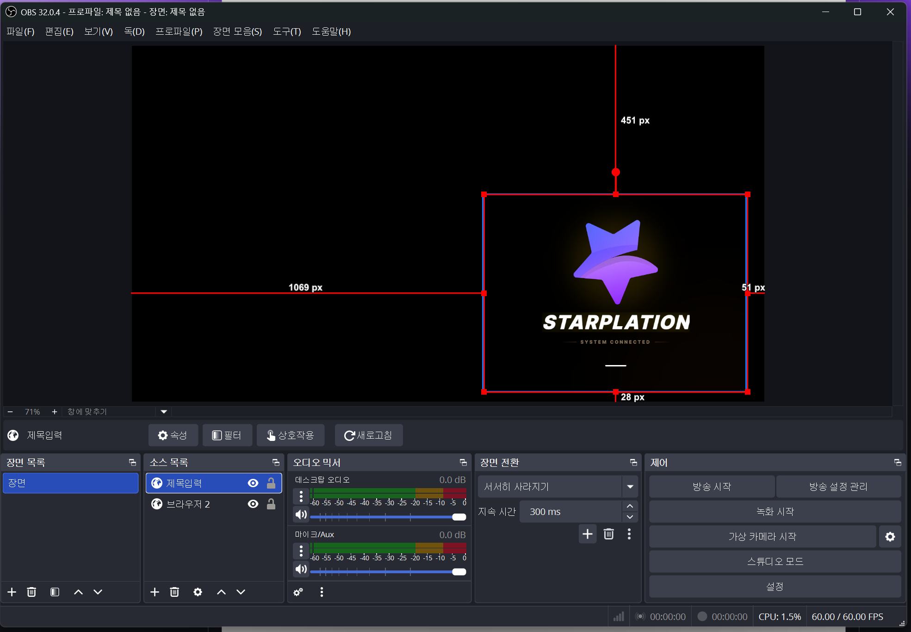The height and width of the screenshot is (632, 911).
Task: Open the 도움말(H) menu
Action: (331, 31)
